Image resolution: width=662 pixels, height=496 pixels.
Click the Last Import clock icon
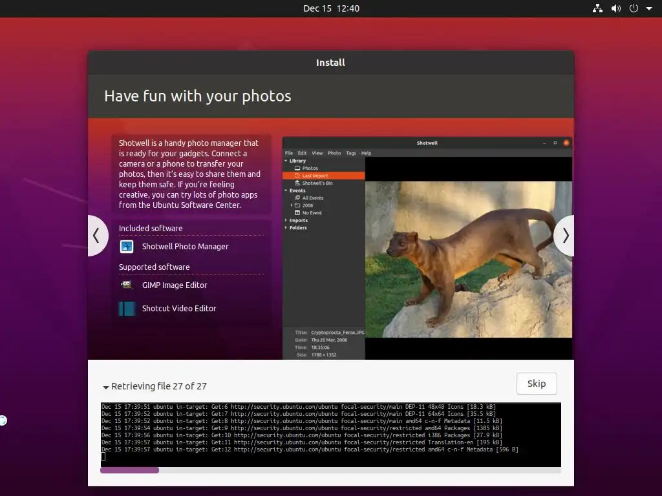(297, 176)
